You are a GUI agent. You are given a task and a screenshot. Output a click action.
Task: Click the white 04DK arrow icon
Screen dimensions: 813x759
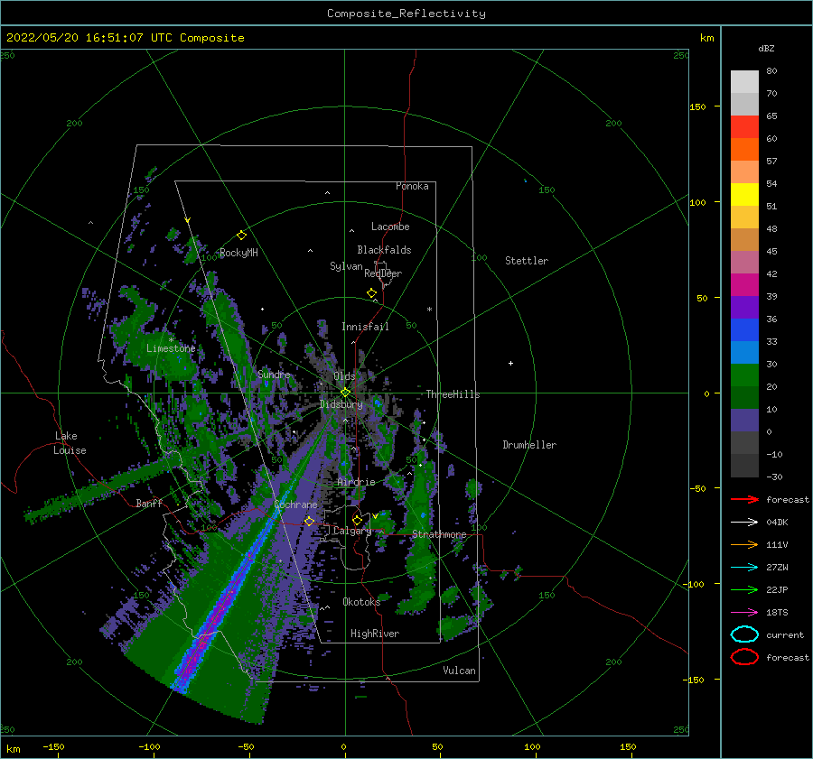744,522
